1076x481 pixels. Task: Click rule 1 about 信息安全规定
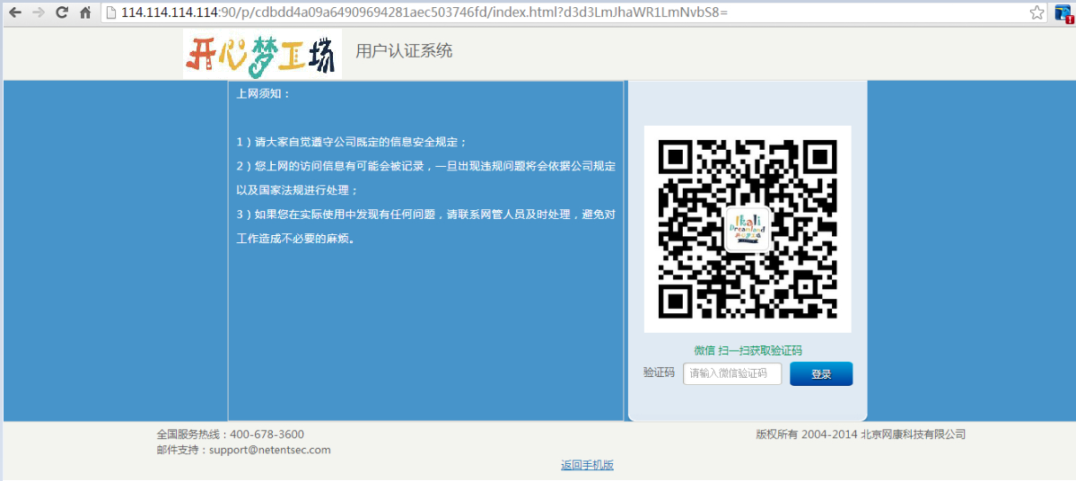pyautogui.click(x=352, y=142)
